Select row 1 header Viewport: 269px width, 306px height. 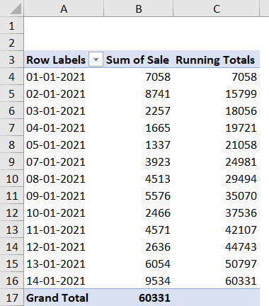(12, 25)
